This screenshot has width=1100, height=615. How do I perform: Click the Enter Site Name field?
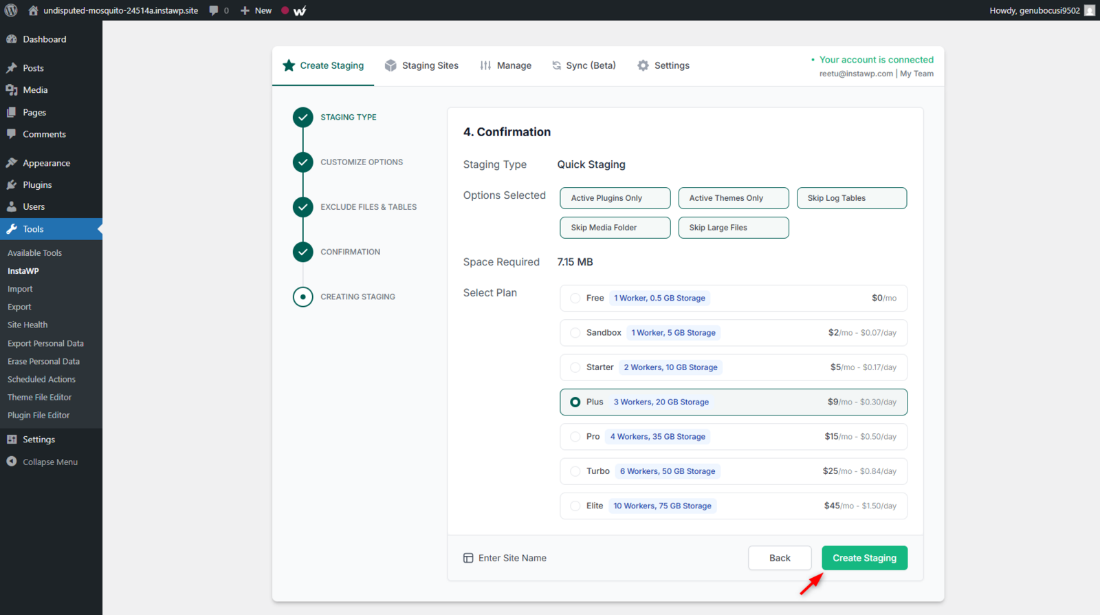pos(513,558)
